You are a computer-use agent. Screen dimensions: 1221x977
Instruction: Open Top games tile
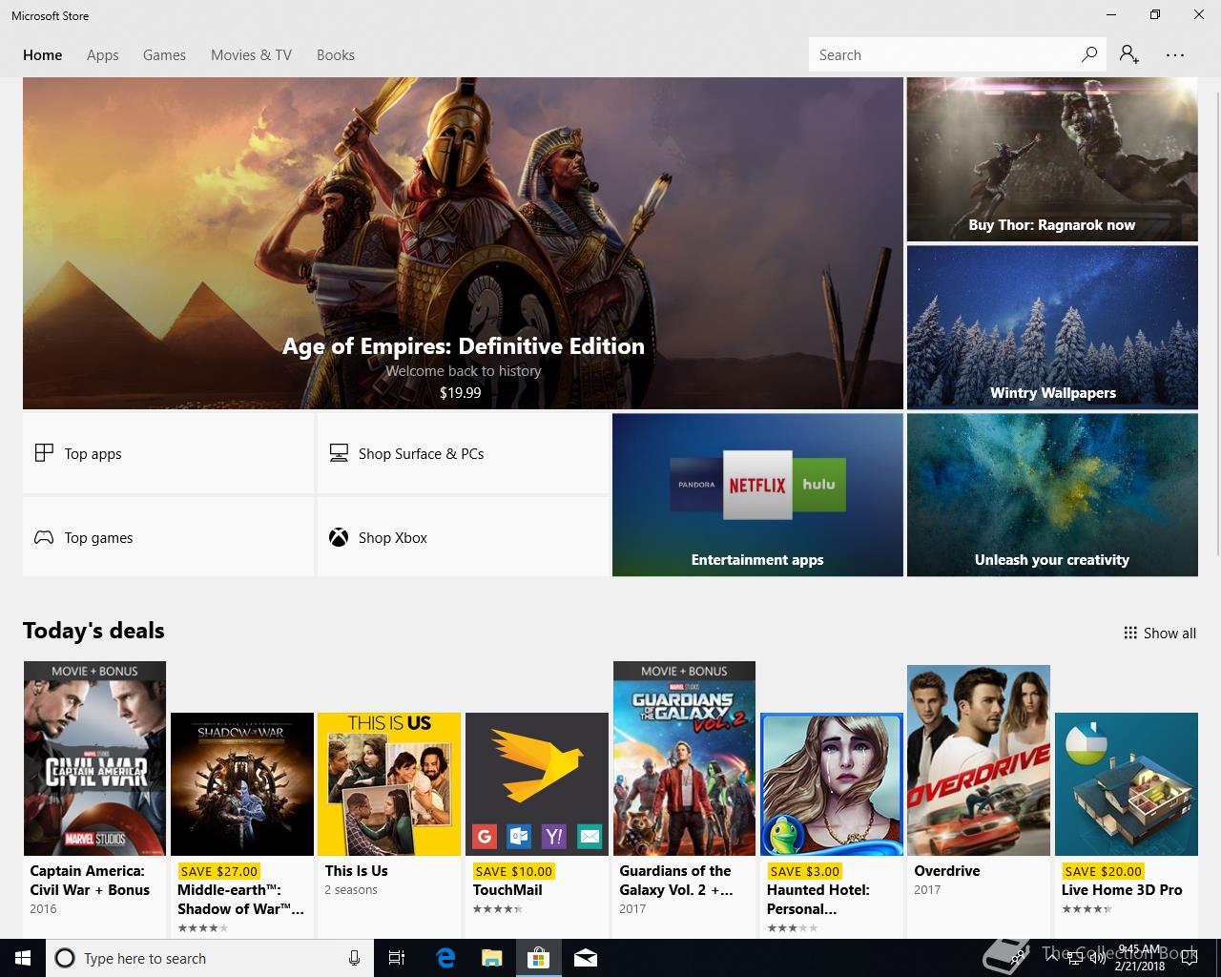169,537
